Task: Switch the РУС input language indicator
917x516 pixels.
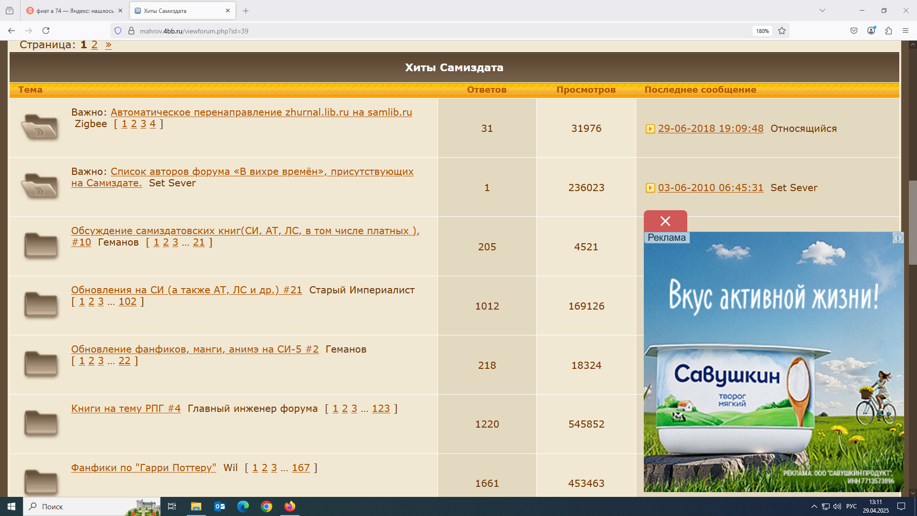Action: [x=852, y=506]
